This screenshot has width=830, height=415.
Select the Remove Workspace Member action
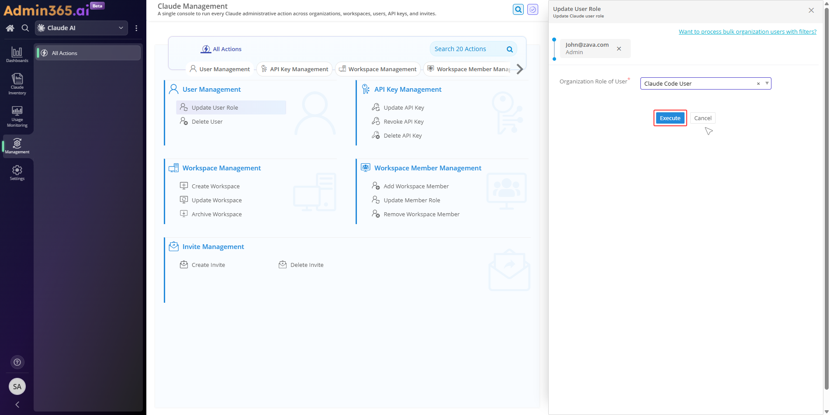(x=422, y=214)
